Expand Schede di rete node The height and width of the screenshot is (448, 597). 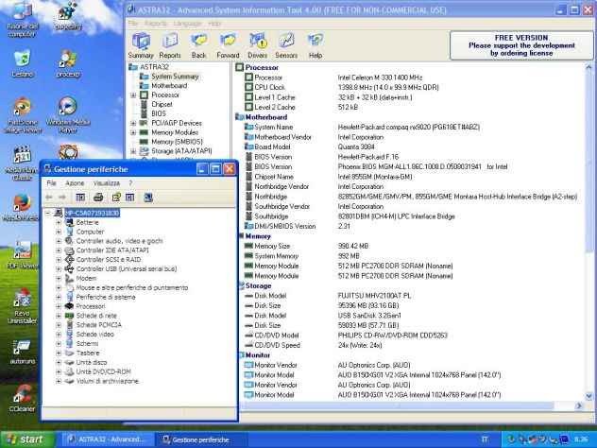[59, 316]
